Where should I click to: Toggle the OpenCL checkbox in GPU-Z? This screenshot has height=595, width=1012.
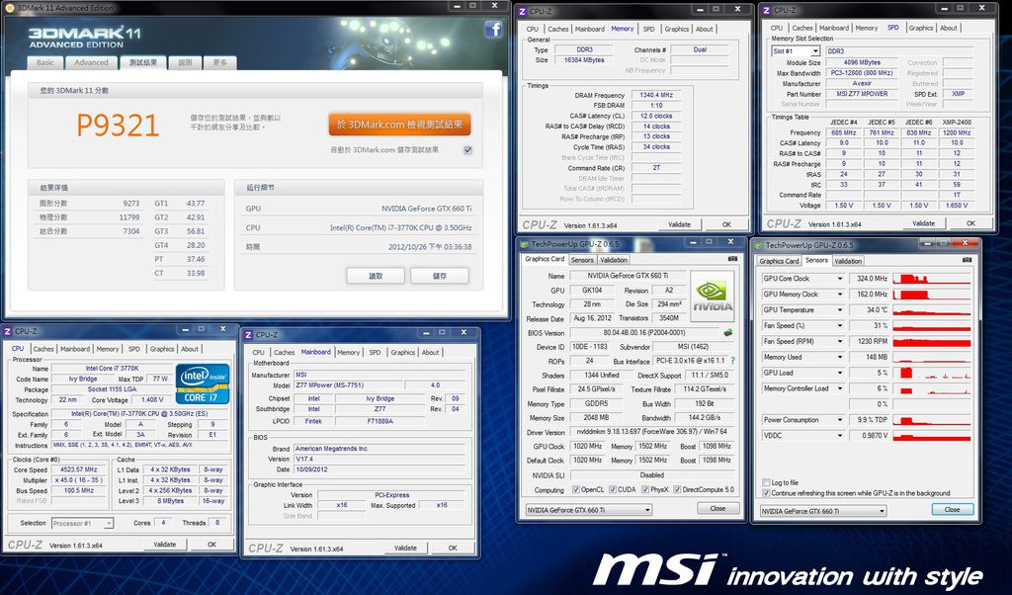[576, 490]
